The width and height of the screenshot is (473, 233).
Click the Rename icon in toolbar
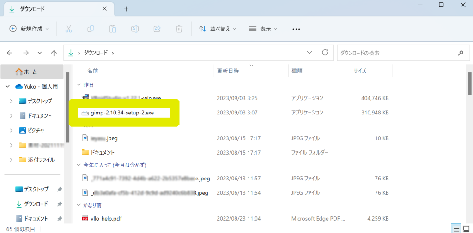135,29
